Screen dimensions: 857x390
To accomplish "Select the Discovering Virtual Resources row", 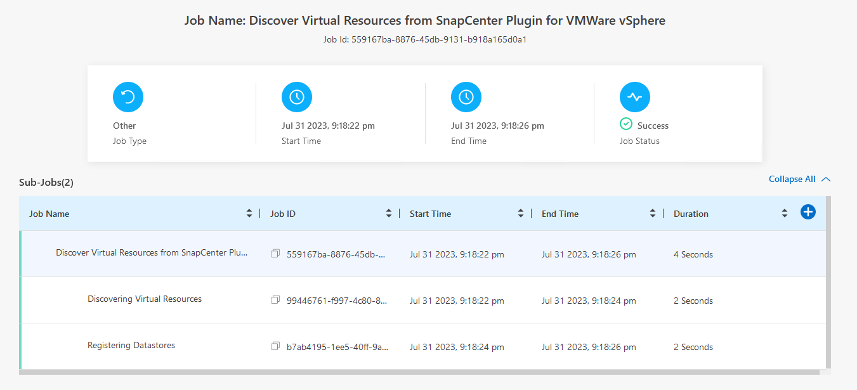I will tap(145, 299).
